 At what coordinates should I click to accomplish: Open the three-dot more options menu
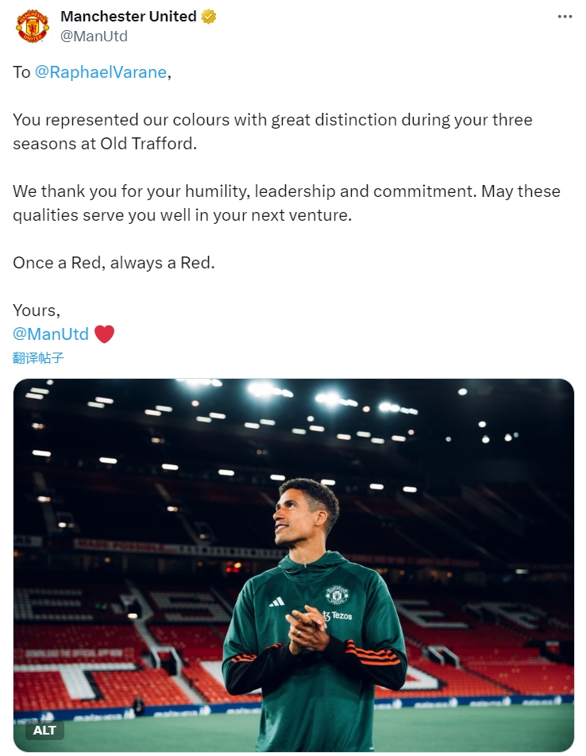pos(565,17)
